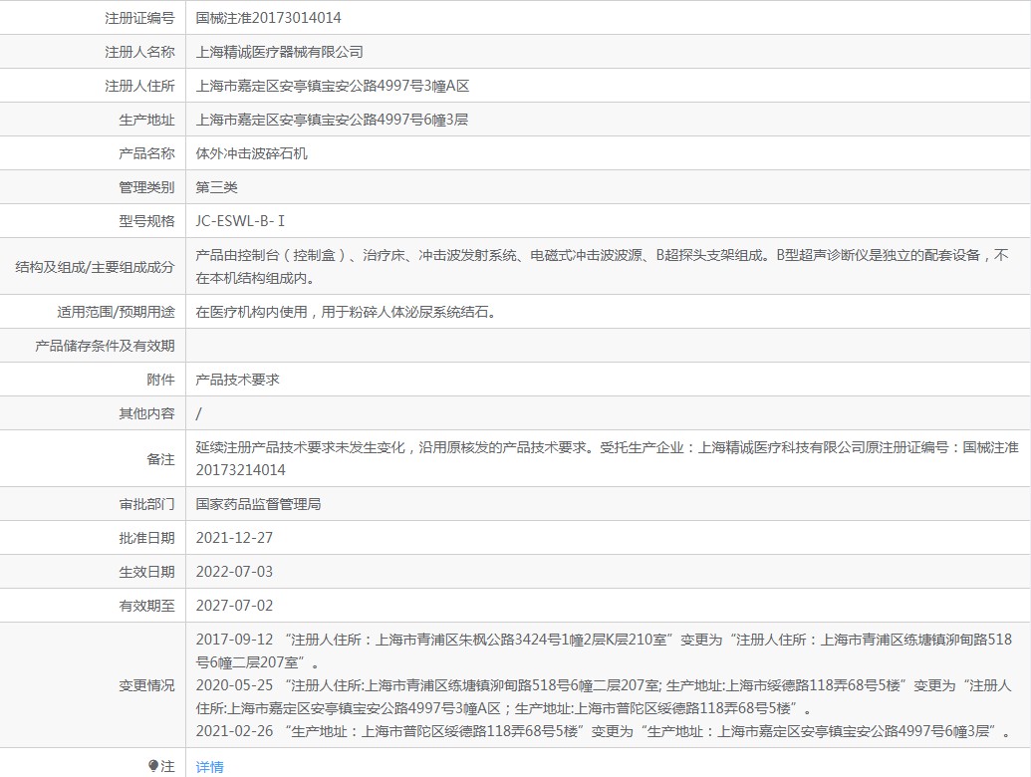Click the 产品名称 row label
The image size is (1031, 777).
[x=146, y=153]
